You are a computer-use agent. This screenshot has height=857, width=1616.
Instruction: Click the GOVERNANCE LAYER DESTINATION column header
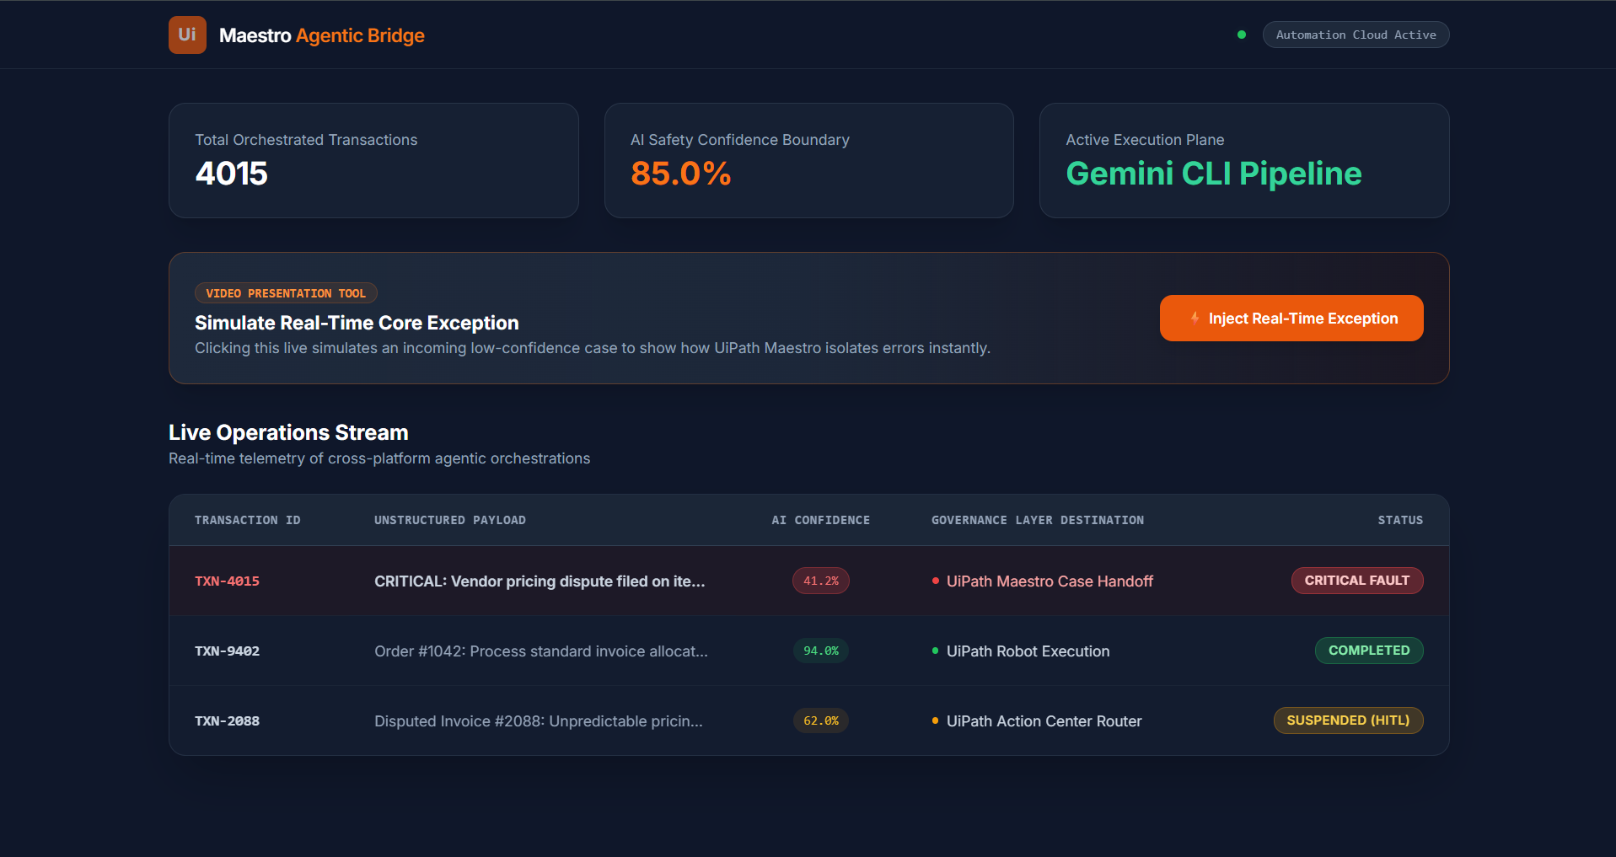[1038, 520]
